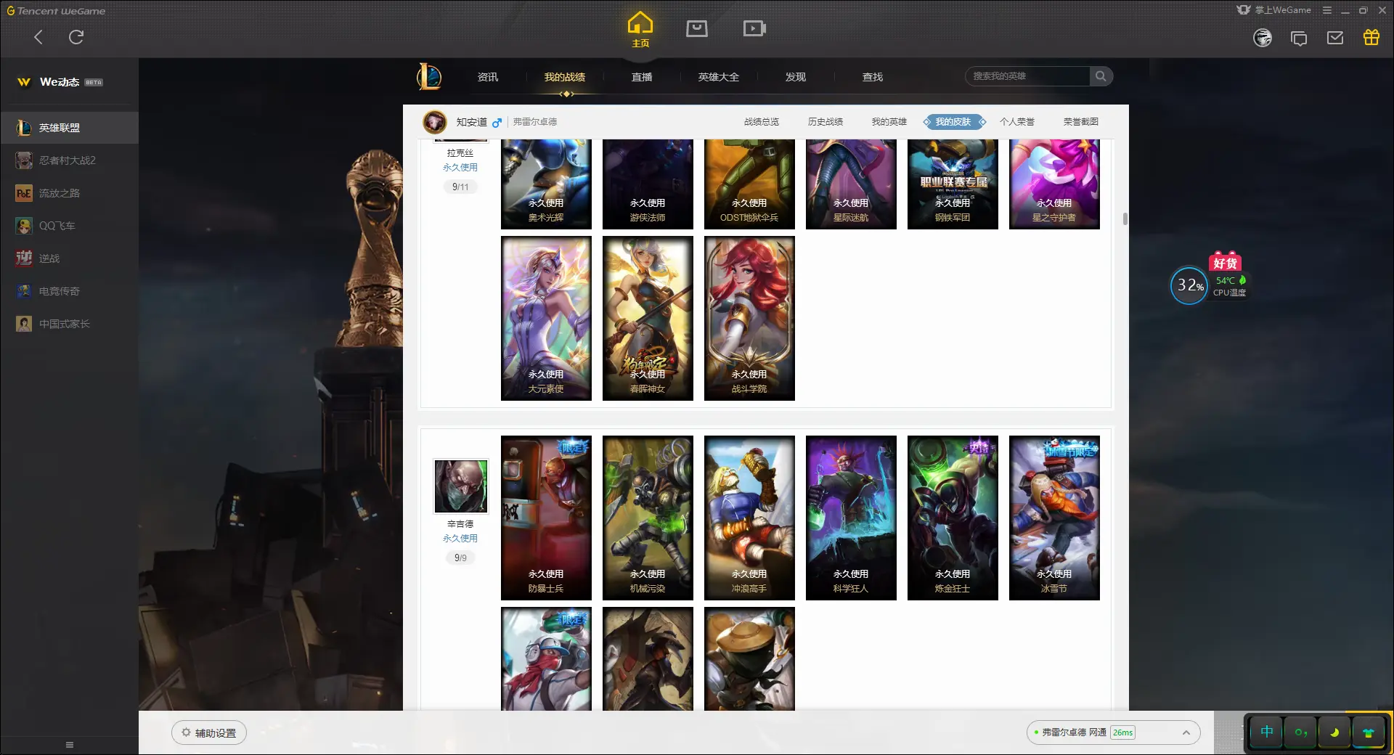Switch to 个人荣誉 sub-tab
1394x755 pixels.
tap(1017, 122)
